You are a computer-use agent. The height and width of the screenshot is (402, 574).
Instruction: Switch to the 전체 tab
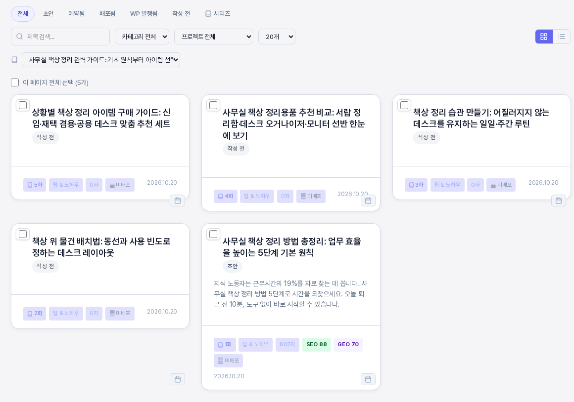(23, 13)
